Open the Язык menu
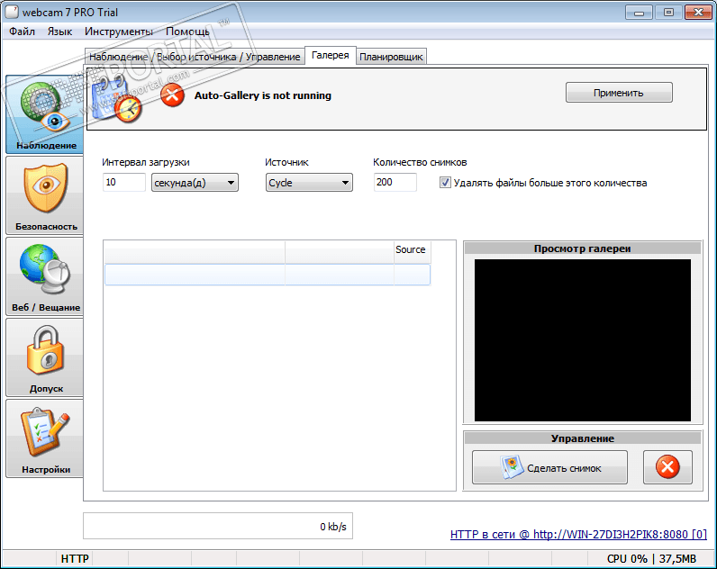717x569 pixels. (x=60, y=32)
